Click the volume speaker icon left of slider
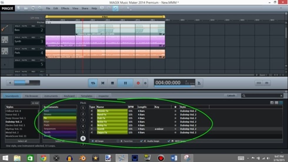This screenshot has height=162, width=288. click(10, 83)
